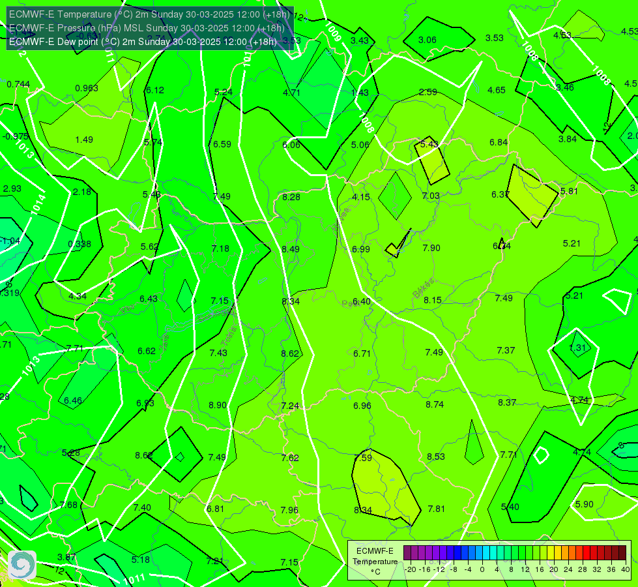This screenshot has height=587, width=638.
Task: Click the temperature value 3.84
Action: [567, 139]
